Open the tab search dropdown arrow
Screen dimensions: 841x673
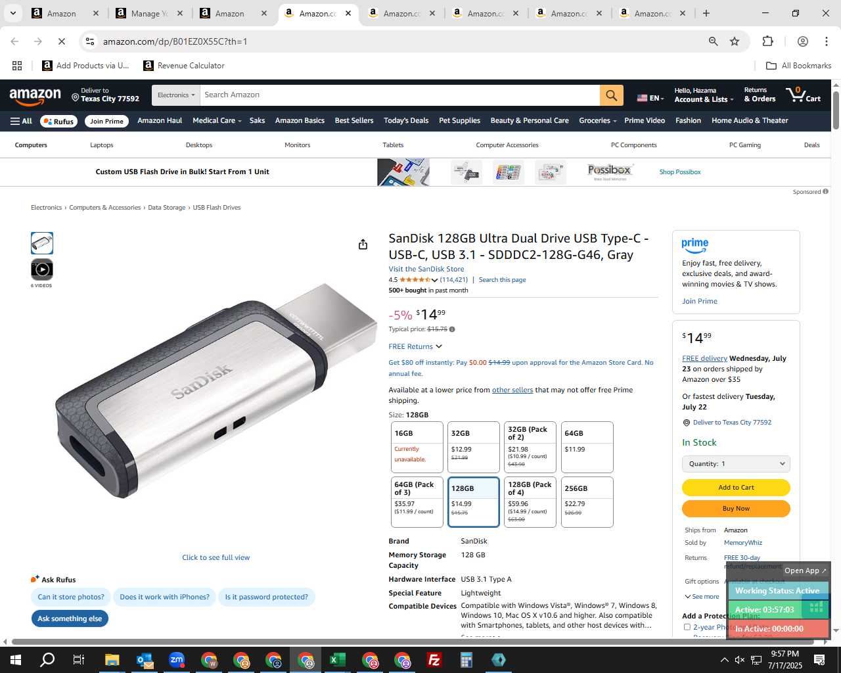pyautogui.click(x=12, y=13)
